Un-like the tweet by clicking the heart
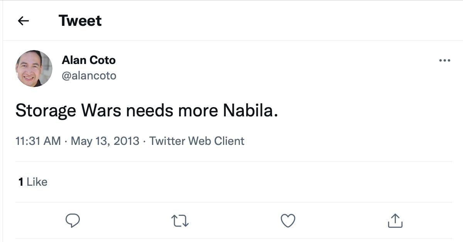The width and height of the screenshot is (463, 242). point(287,221)
